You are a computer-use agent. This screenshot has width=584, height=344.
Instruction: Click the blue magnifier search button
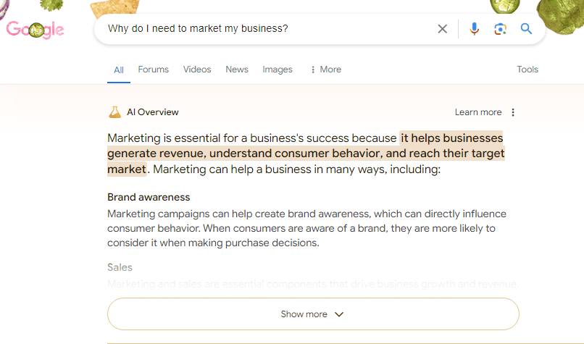(526, 29)
